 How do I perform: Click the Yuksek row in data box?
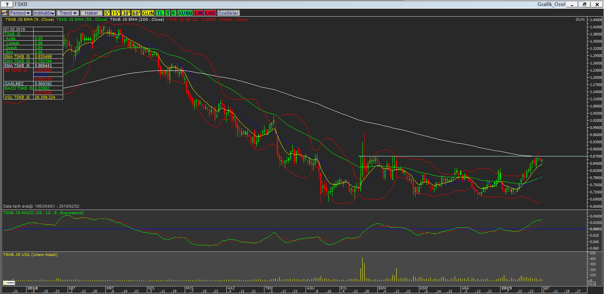(x=33, y=43)
